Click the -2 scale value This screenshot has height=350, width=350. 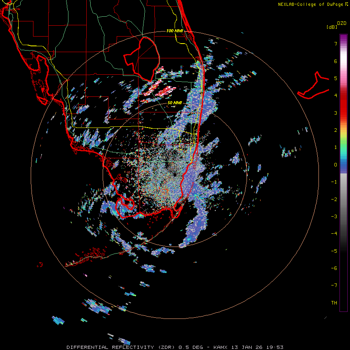pyautogui.click(x=334, y=199)
